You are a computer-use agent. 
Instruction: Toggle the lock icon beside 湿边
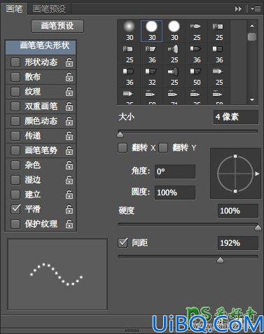[69, 180]
